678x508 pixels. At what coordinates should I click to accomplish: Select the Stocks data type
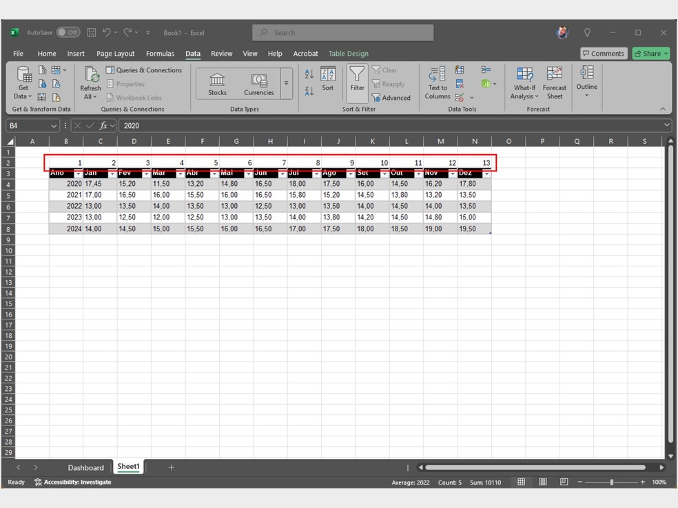[x=217, y=84]
